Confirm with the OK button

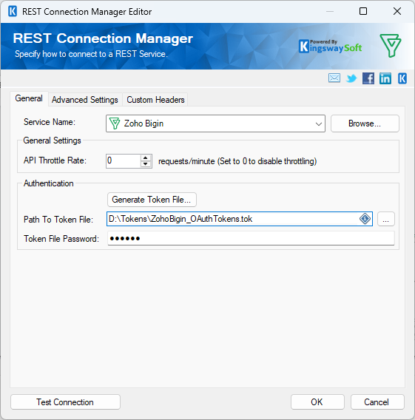[x=317, y=402]
